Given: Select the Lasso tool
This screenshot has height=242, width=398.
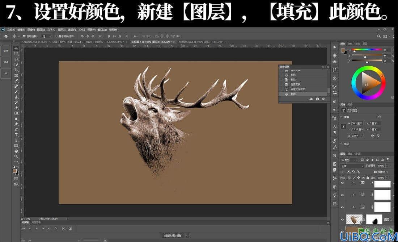Looking at the screenshot, I should click(16, 59).
